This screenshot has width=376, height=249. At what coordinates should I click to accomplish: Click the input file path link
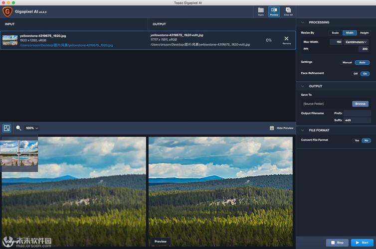click(x=66, y=45)
